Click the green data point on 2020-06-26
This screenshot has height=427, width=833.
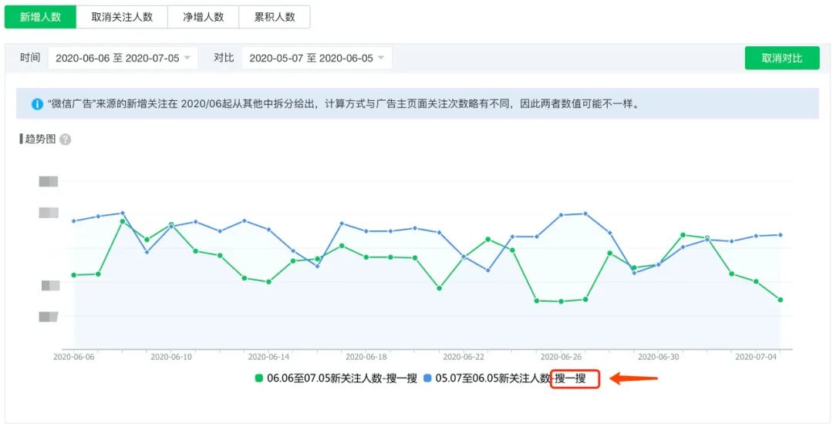[561, 301]
